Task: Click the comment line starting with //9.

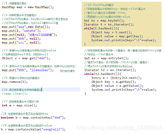Action: 26,126
